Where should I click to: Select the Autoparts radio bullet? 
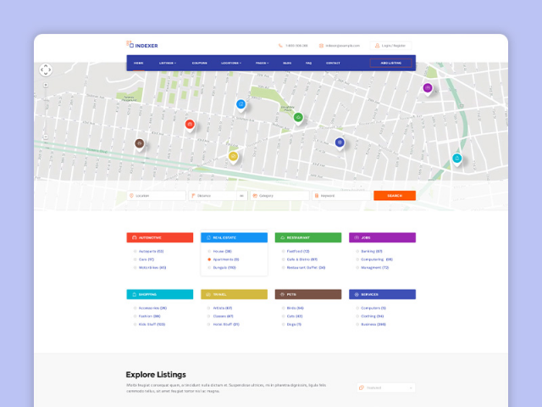coord(135,252)
